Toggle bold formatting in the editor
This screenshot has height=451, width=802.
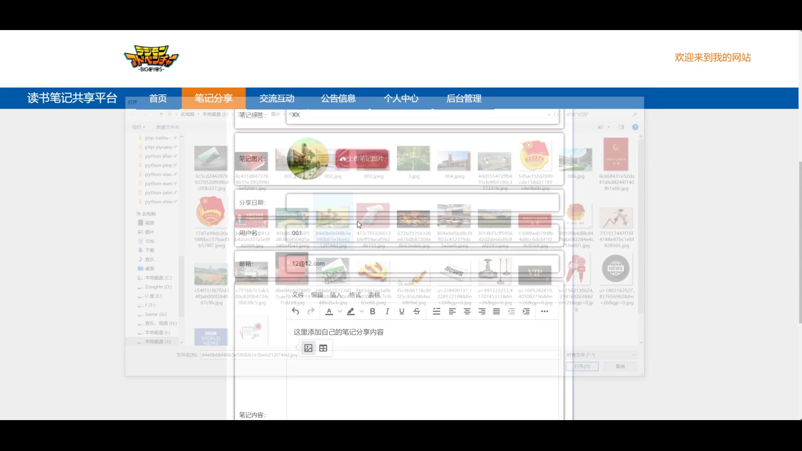[373, 312]
